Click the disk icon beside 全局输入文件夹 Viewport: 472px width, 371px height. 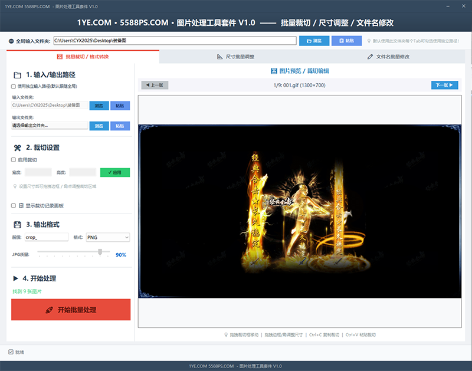[11, 41]
